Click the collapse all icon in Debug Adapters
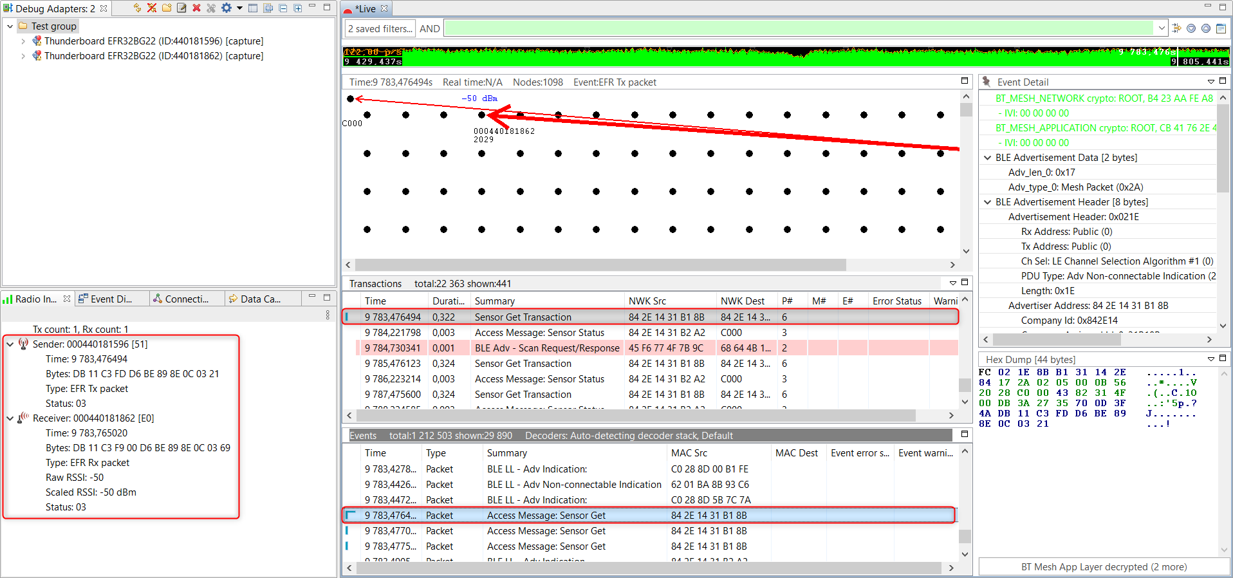Image resolution: width=1233 pixels, height=578 pixels. pyautogui.click(x=283, y=8)
